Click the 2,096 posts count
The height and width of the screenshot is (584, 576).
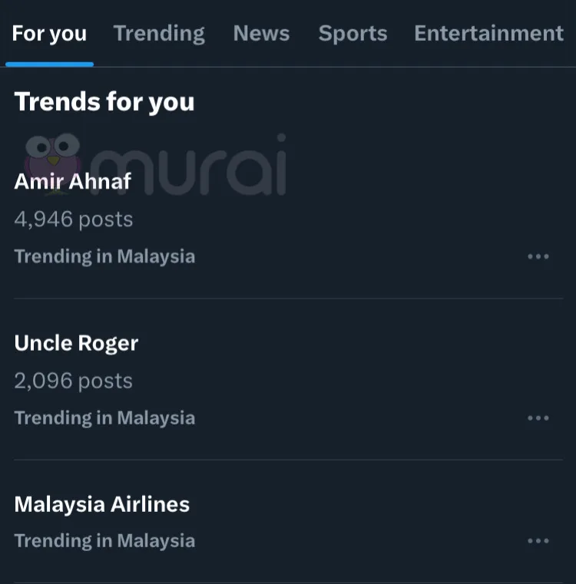74,381
